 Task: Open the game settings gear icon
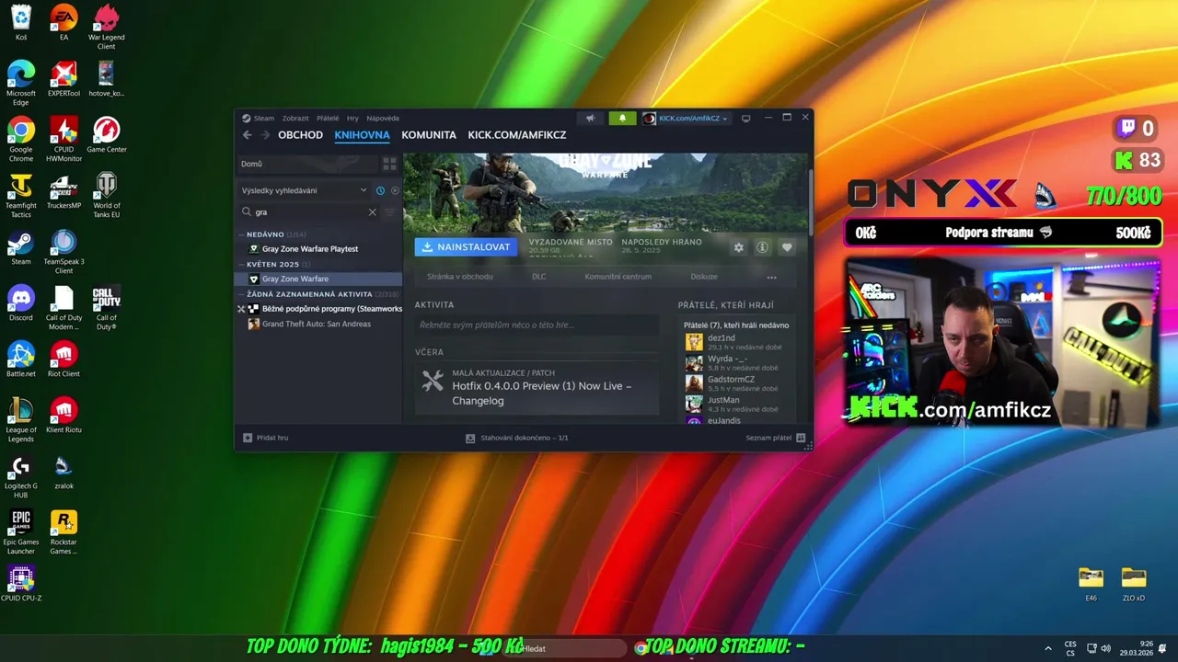(738, 247)
